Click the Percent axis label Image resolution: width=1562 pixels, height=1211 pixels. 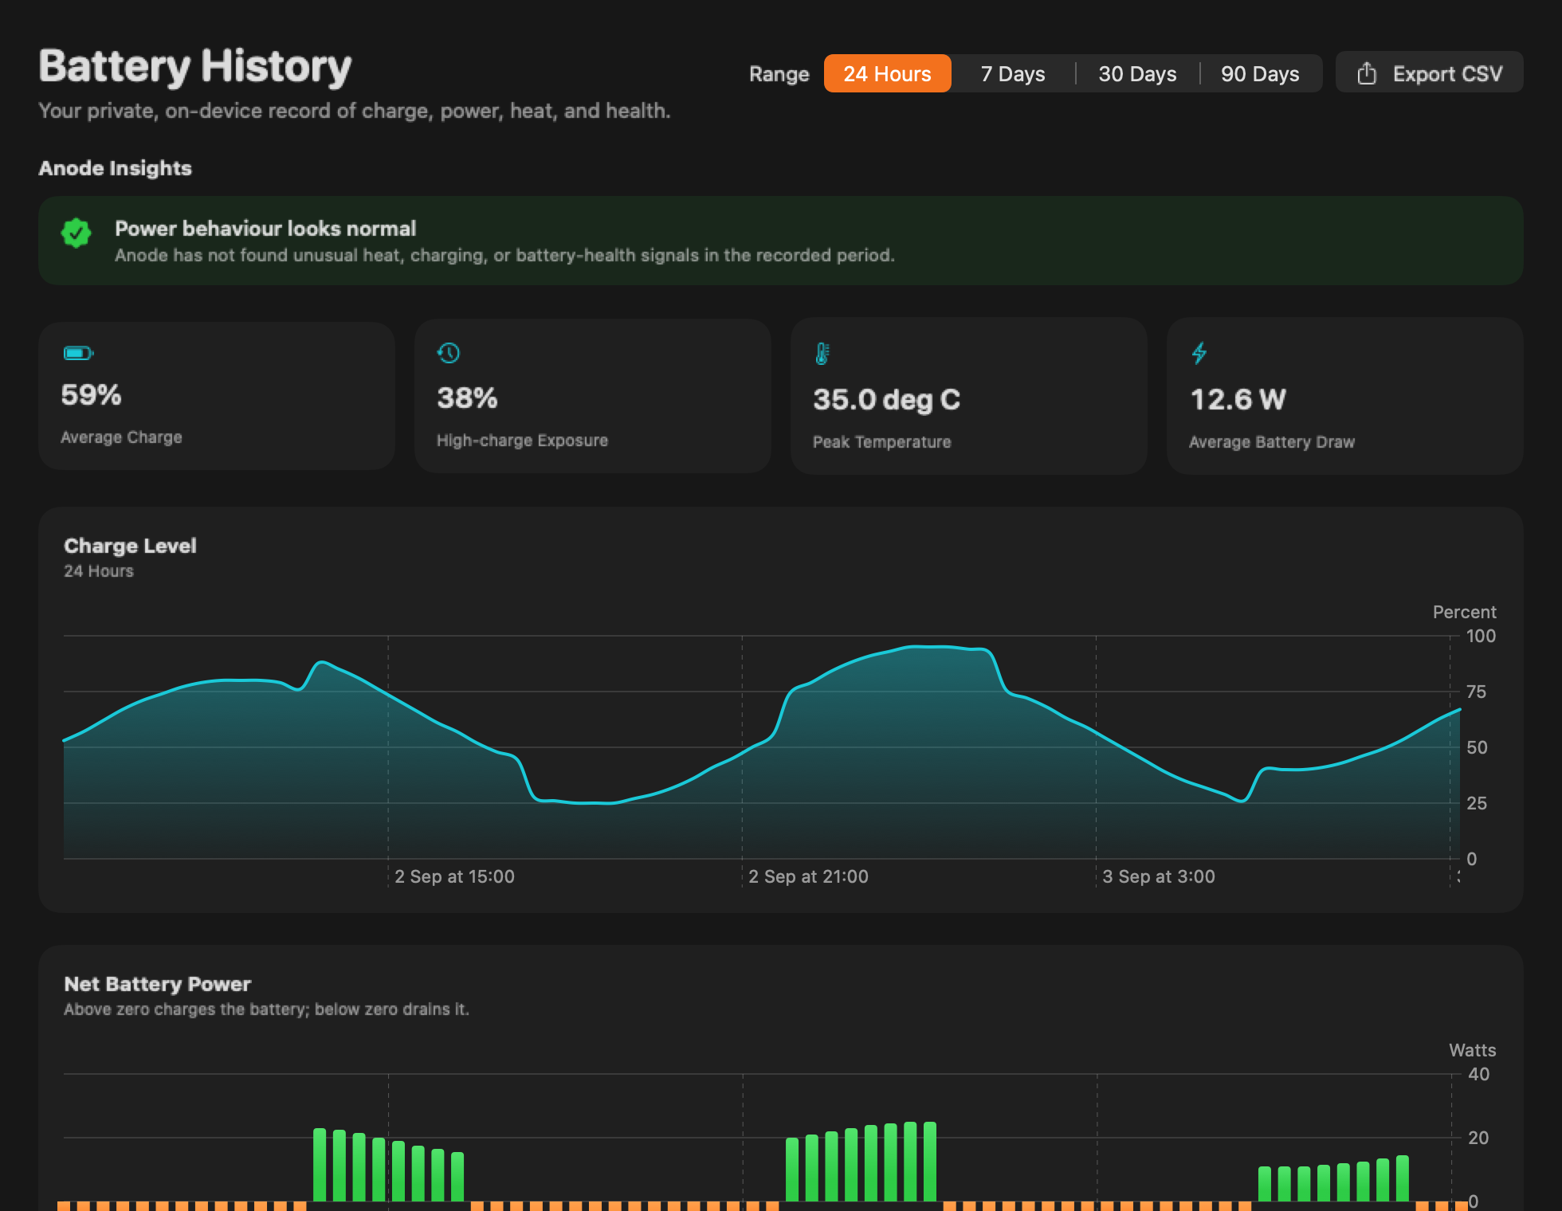1464,612
